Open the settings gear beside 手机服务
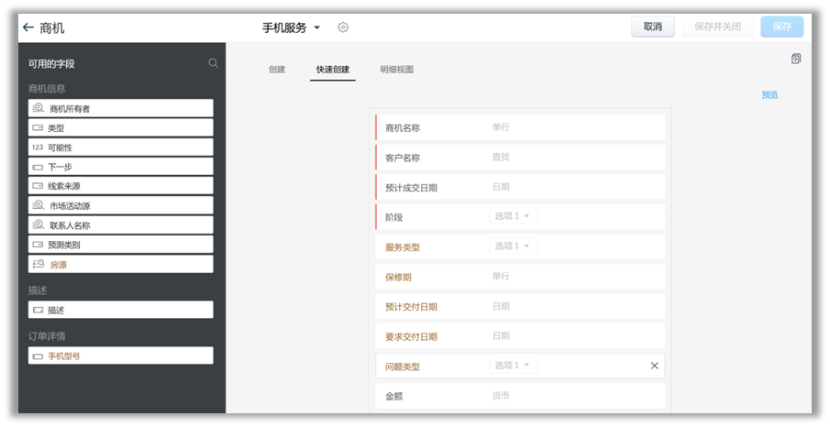 [x=343, y=27]
